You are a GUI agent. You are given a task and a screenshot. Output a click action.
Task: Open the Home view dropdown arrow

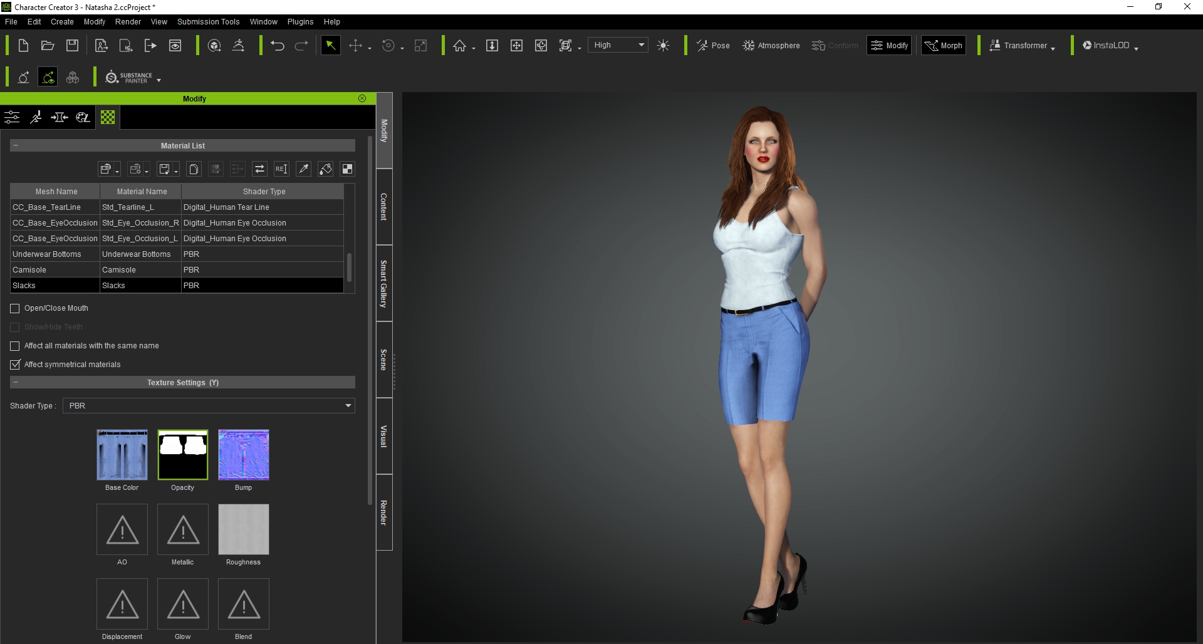pyautogui.click(x=474, y=48)
